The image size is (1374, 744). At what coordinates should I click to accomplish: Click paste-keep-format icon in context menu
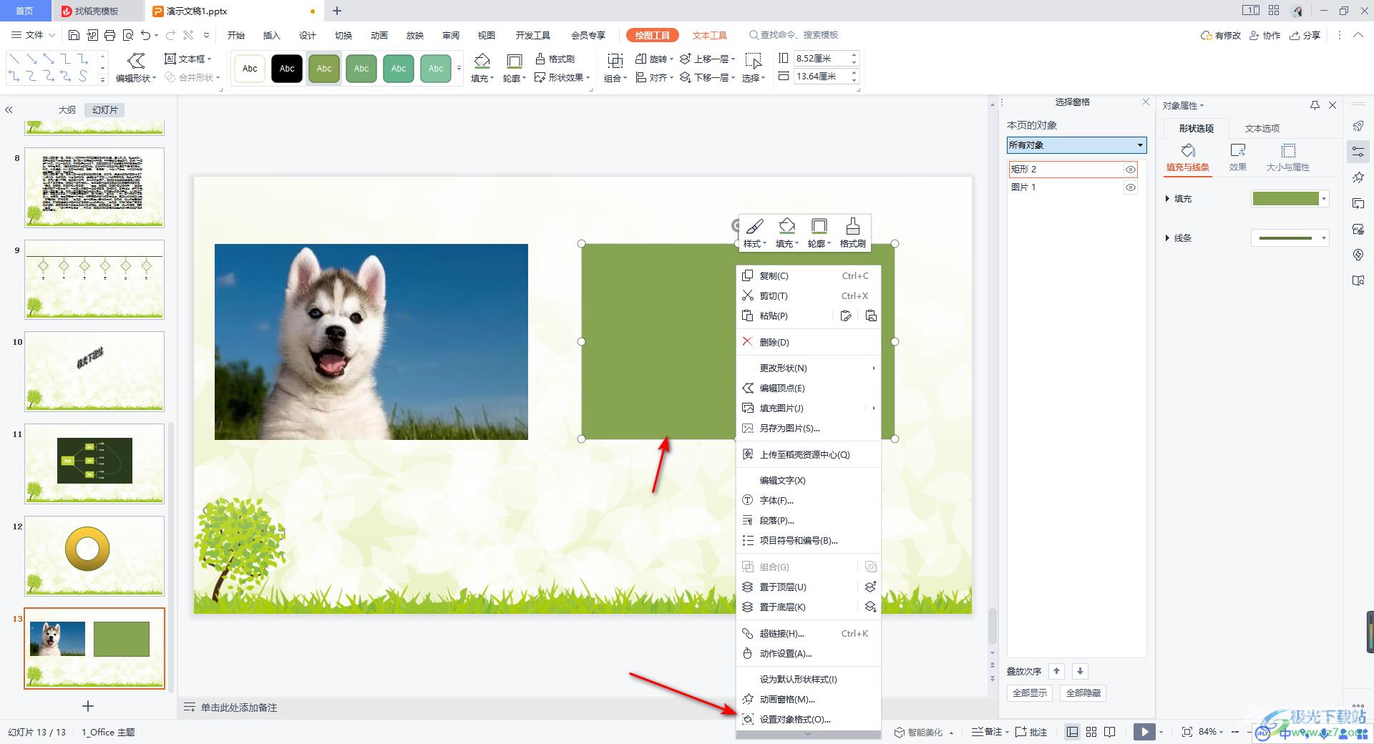(x=846, y=315)
